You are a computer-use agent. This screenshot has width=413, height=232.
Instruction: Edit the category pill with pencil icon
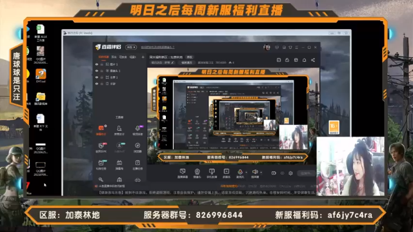[x=163, y=63]
